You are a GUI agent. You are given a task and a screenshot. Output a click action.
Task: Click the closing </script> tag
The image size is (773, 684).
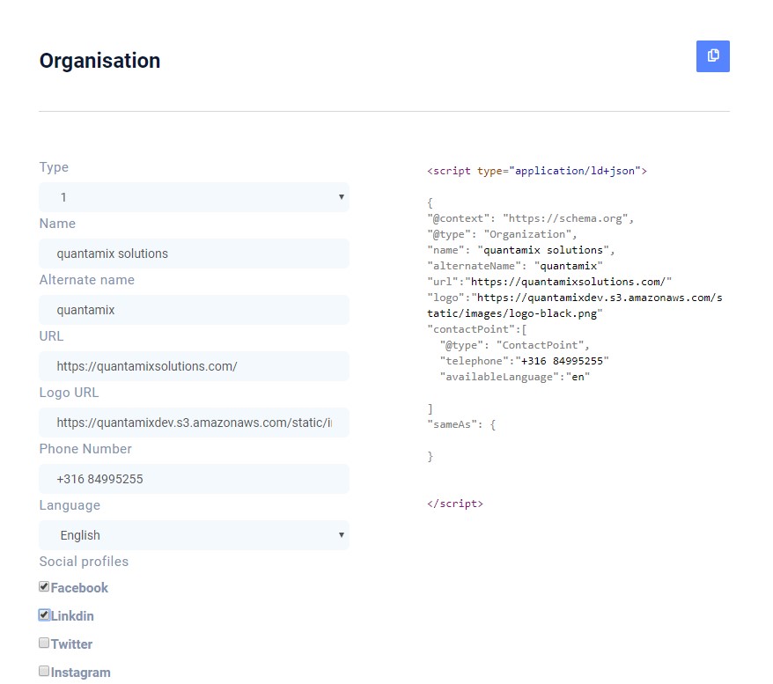click(455, 504)
